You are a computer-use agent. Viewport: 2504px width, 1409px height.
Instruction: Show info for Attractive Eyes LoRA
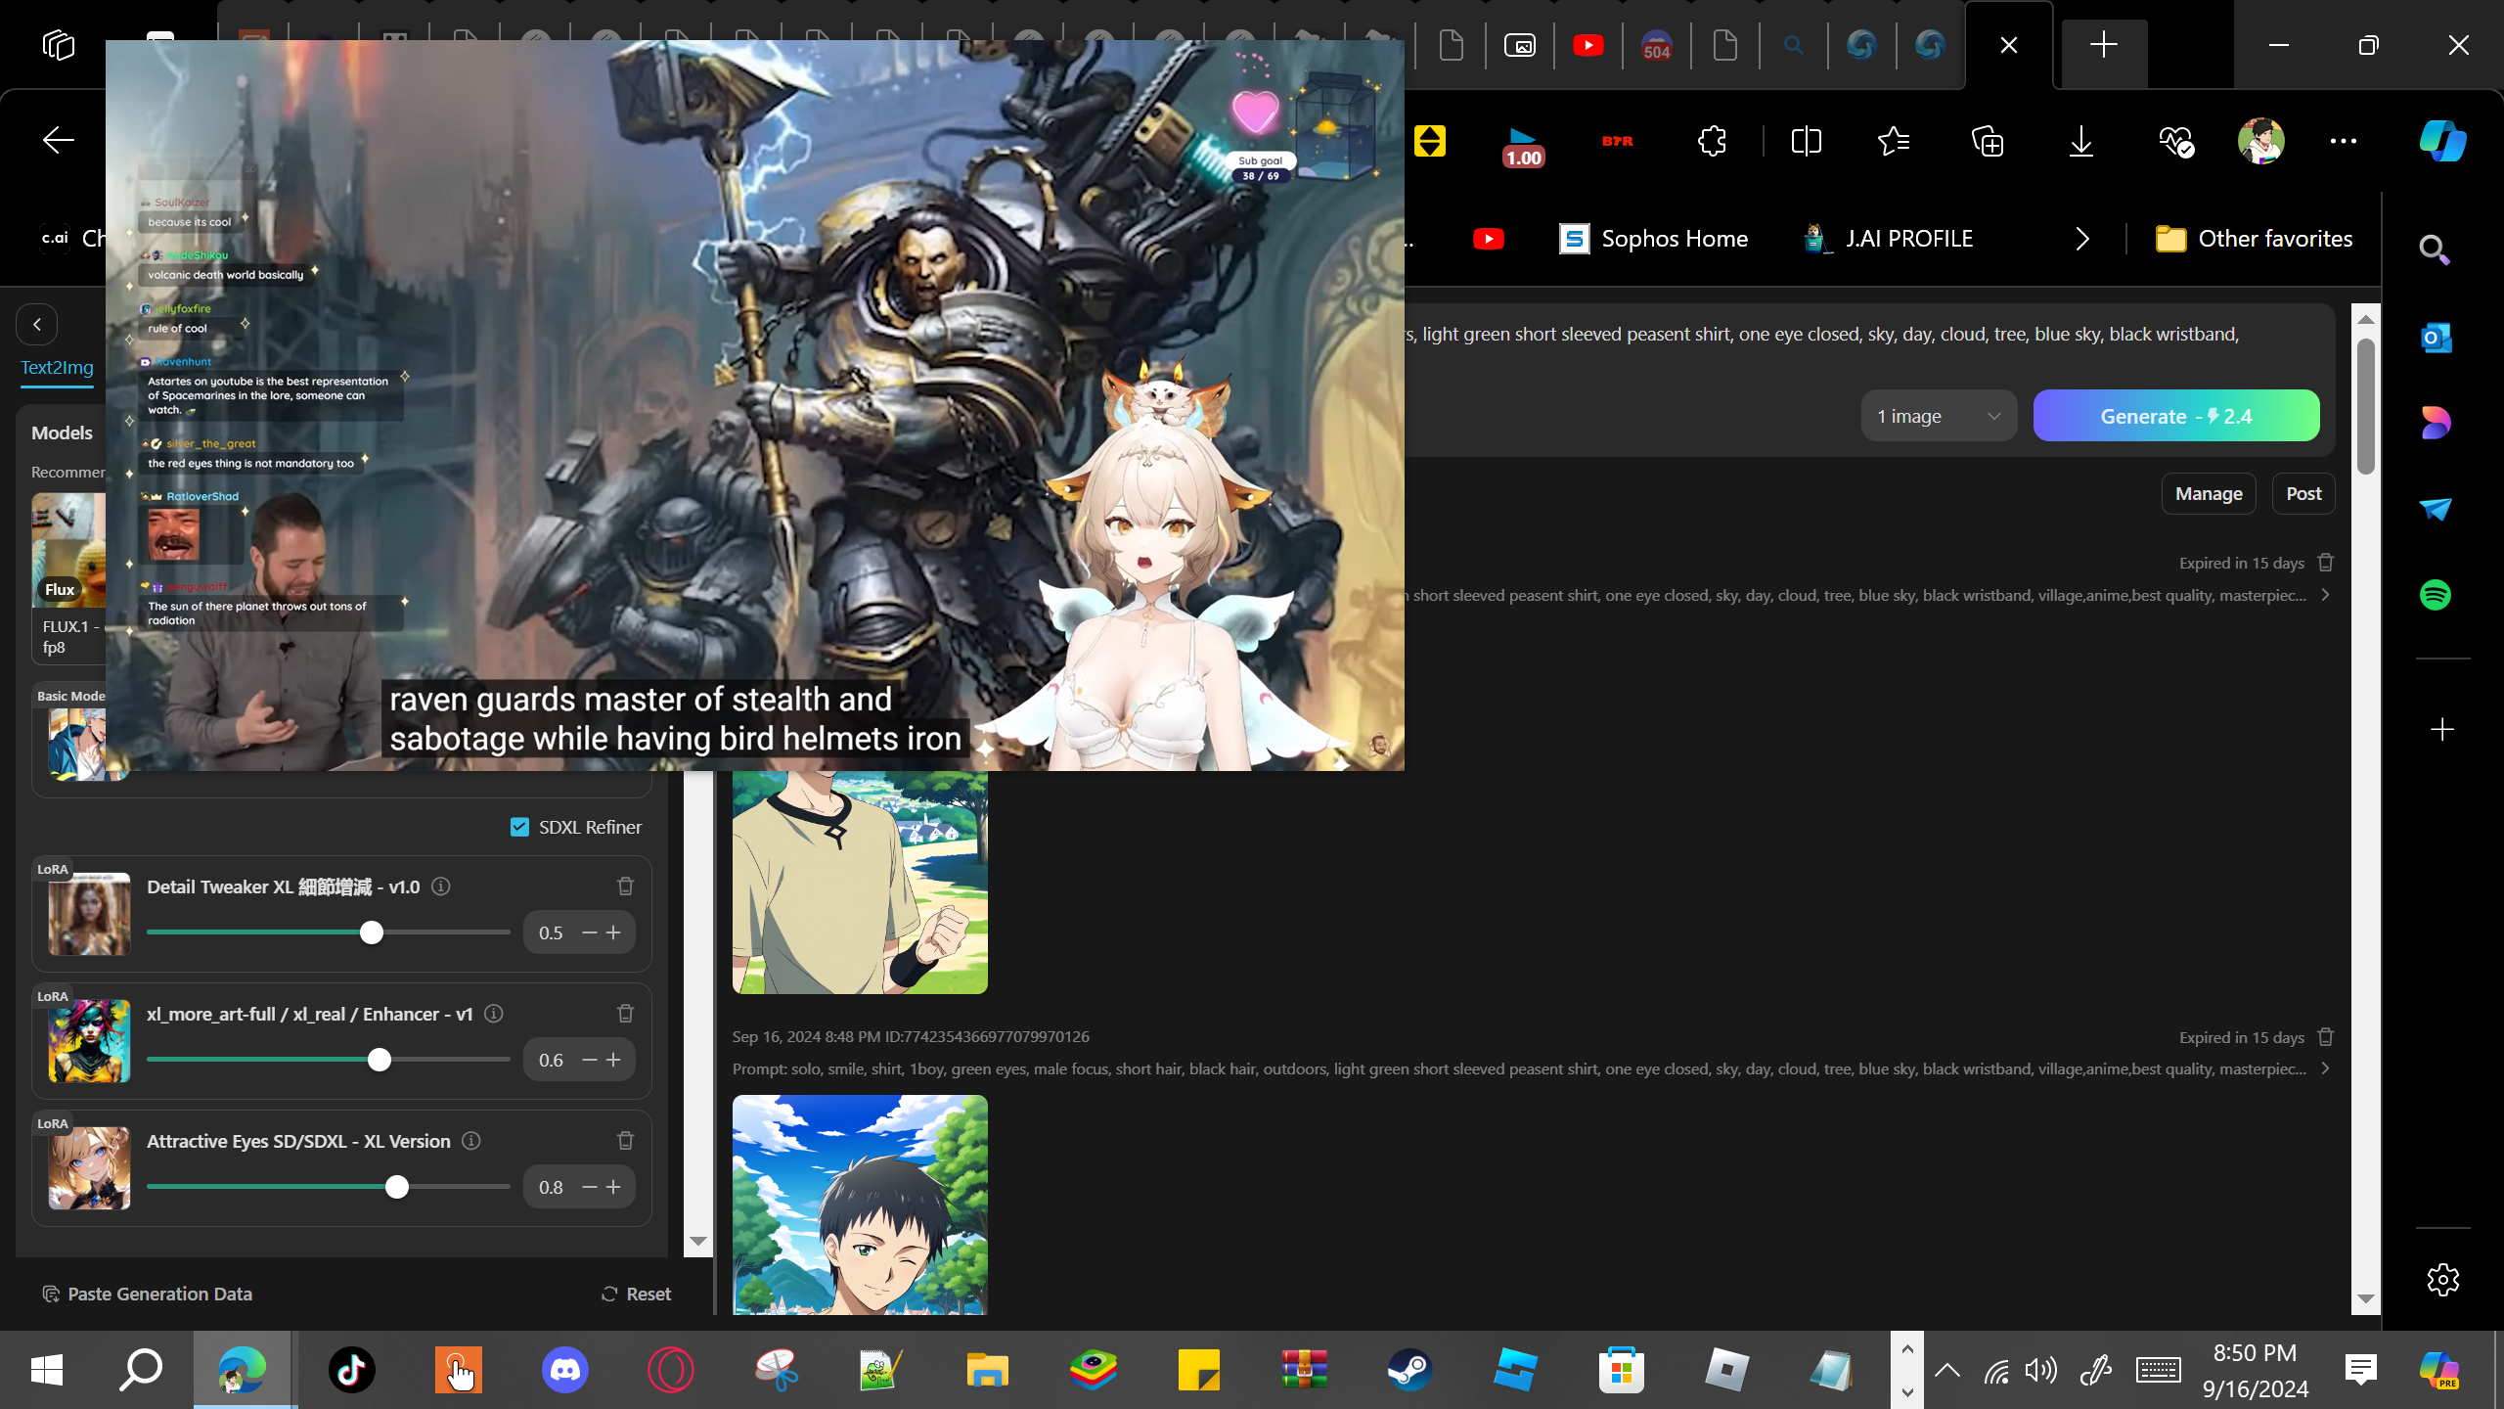(471, 1141)
